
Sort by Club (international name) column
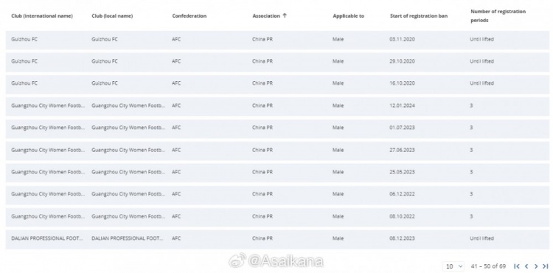pyautogui.click(x=42, y=16)
